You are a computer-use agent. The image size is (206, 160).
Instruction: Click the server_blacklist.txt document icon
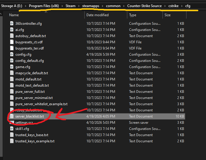(12, 116)
